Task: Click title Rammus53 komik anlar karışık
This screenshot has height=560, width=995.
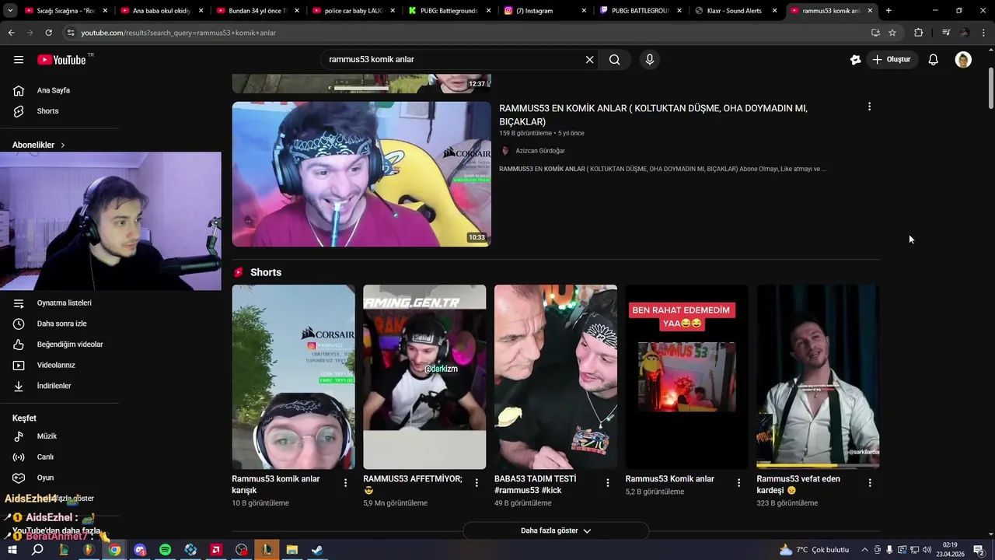Action: 276,485
